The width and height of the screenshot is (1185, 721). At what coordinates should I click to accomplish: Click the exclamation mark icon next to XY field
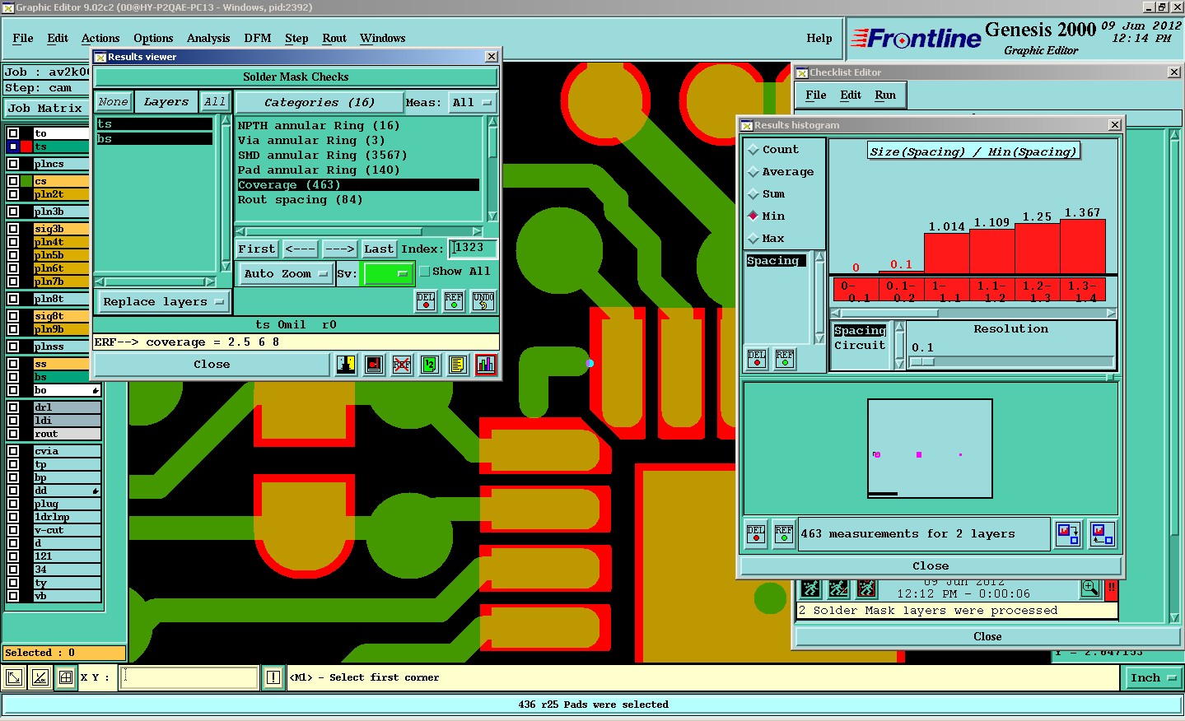[273, 678]
